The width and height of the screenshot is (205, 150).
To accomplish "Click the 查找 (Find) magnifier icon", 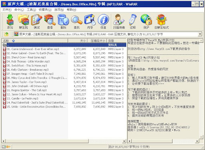I will [x=76, y=20].
